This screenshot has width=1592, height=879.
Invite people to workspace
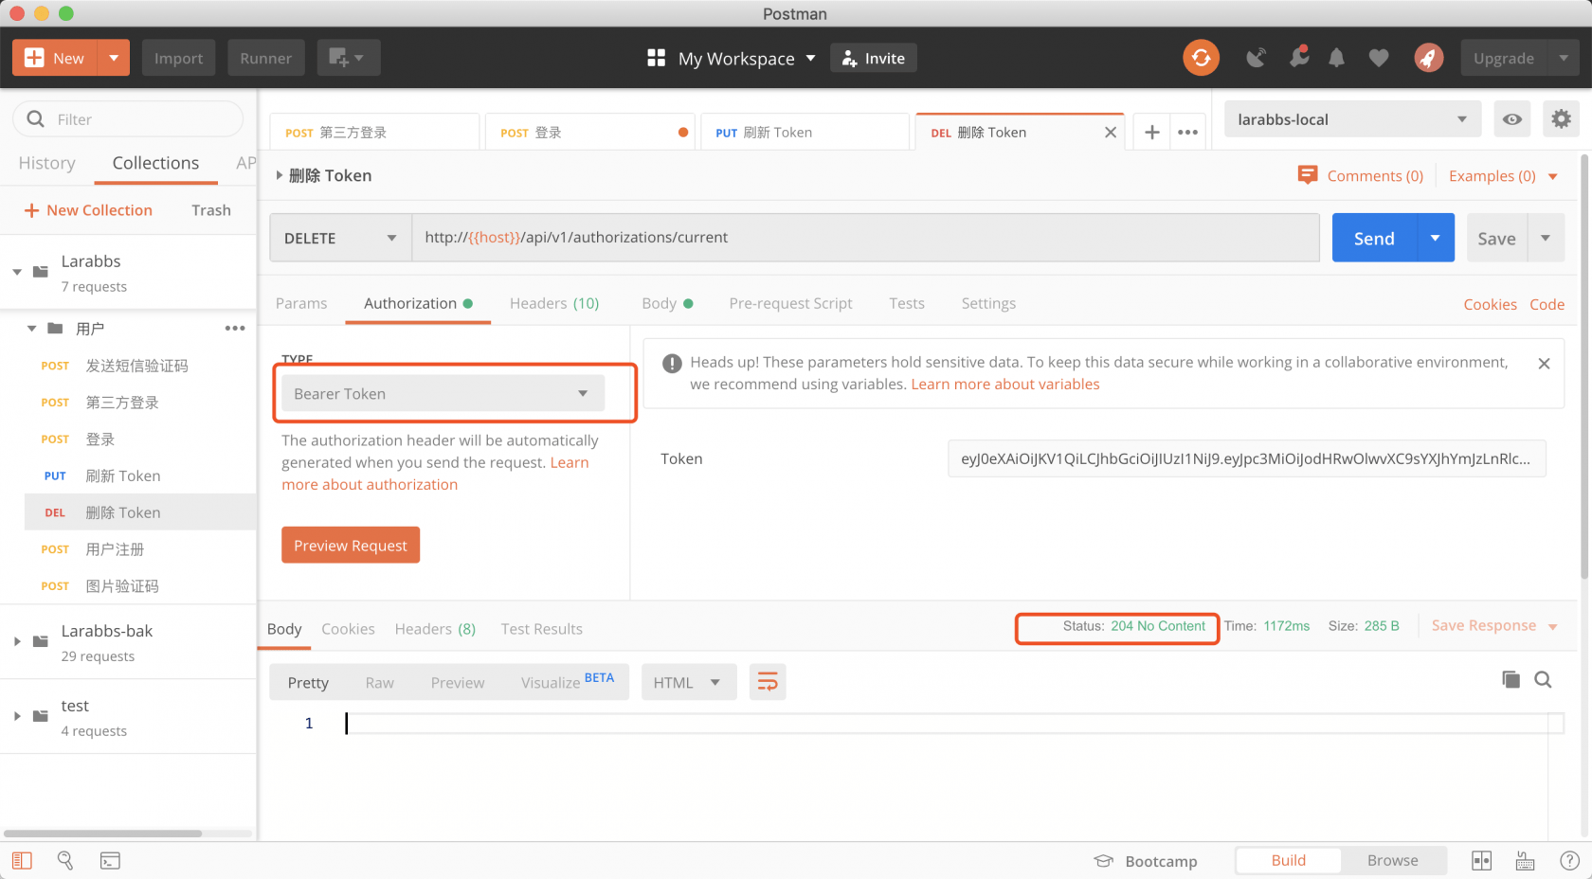point(874,58)
